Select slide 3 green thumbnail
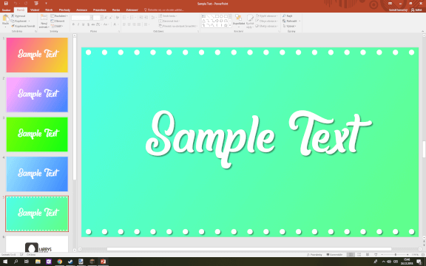Image resolution: width=426 pixels, height=266 pixels. (37, 134)
